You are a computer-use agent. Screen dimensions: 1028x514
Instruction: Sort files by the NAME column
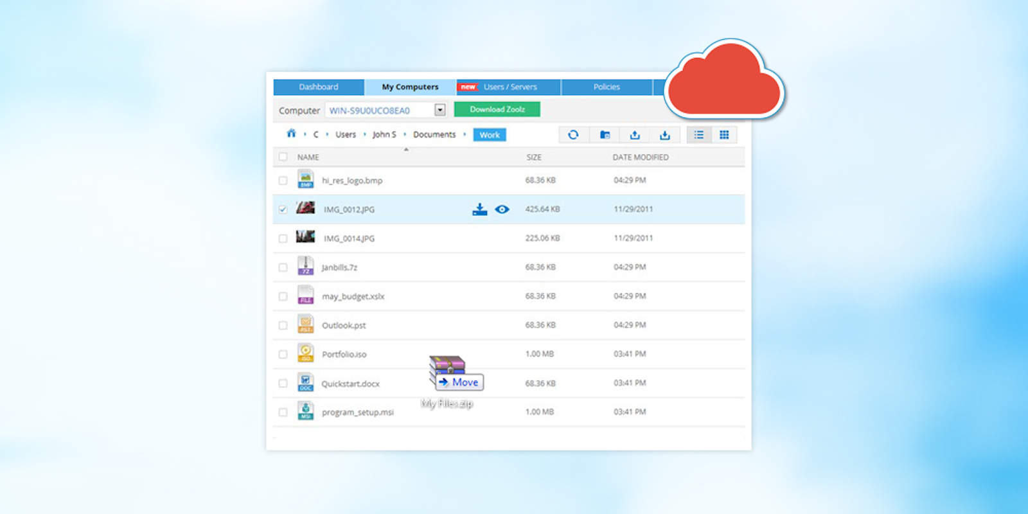tap(308, 157)
